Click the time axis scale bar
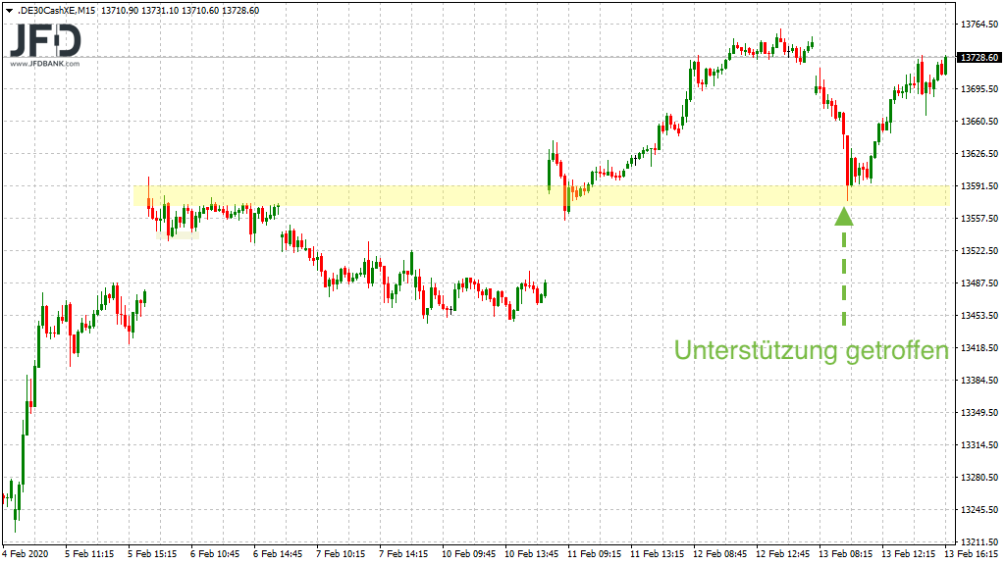 (491, 552)
